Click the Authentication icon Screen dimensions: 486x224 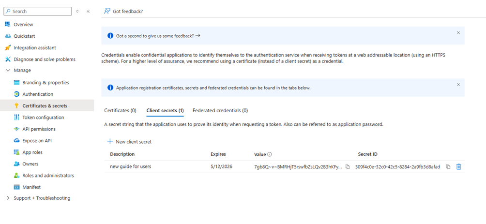coord(17,94)
